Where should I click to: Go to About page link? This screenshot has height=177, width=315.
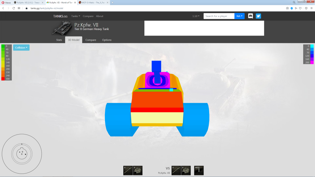click(x=99, y=16)
